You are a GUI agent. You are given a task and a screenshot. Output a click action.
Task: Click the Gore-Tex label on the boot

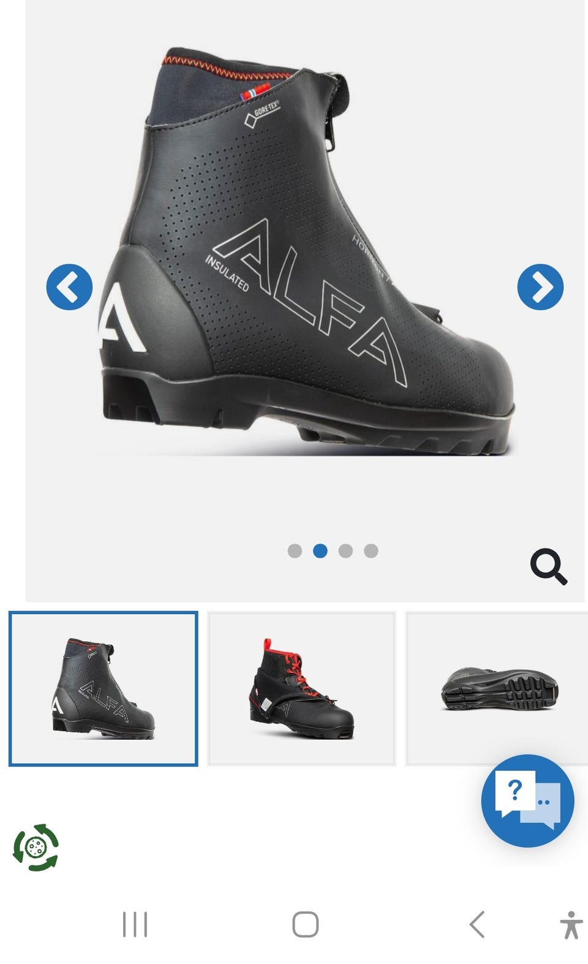[x=263, y=113]
